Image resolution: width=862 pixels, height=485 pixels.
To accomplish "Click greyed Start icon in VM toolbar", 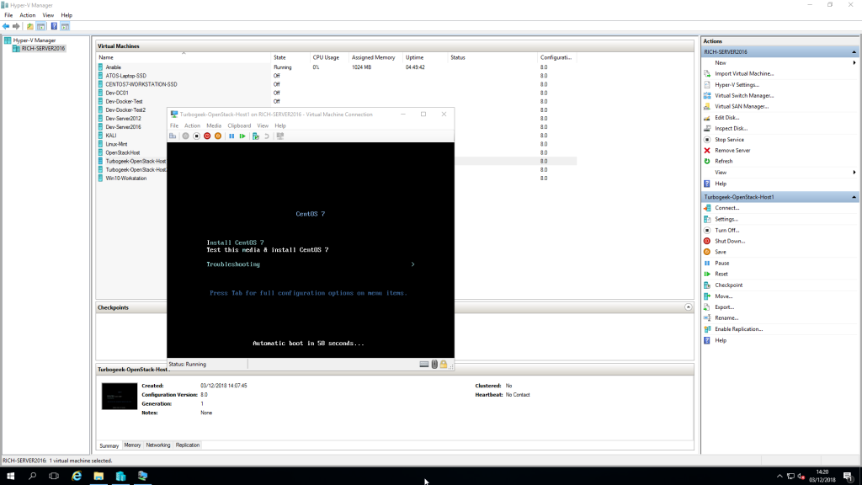I will point(186,136).
